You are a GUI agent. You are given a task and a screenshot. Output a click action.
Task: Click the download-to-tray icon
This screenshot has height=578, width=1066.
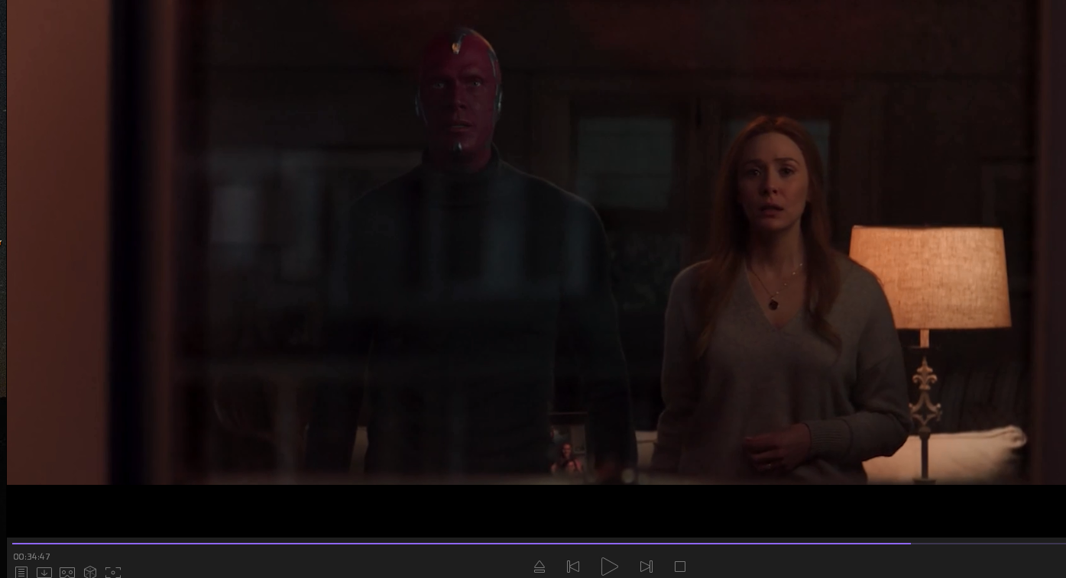pyautogui.click(x=44, y=572)
